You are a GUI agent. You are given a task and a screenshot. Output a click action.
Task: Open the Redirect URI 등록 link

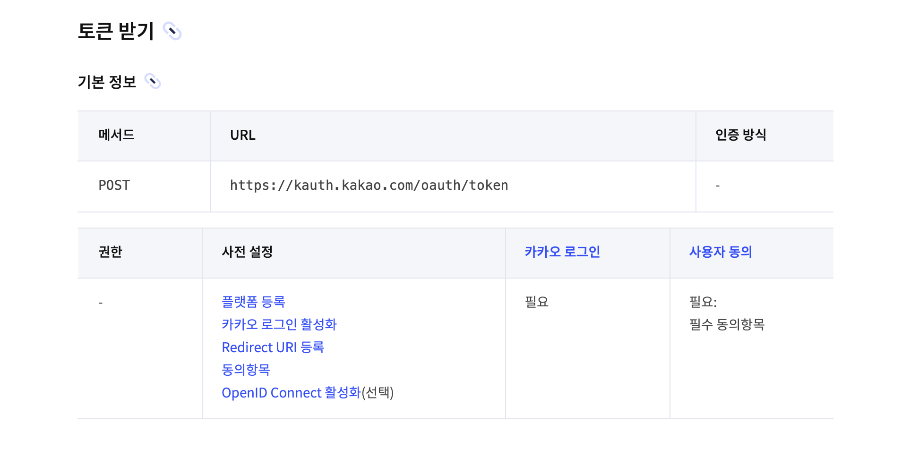click(x=273, y=347)
